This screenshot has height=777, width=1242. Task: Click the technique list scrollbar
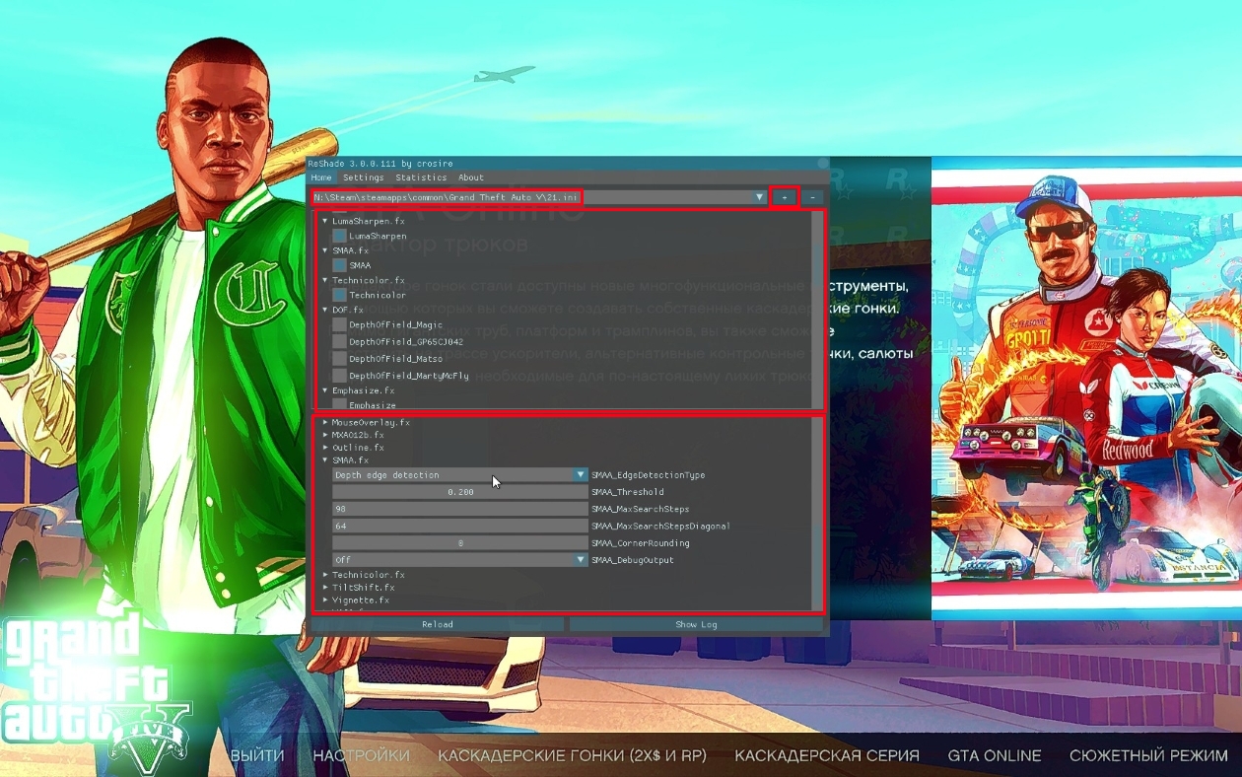[817, 309]
